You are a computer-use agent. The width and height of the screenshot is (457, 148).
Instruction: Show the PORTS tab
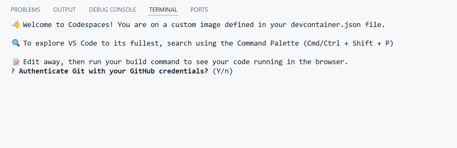[x=199, y=10]
